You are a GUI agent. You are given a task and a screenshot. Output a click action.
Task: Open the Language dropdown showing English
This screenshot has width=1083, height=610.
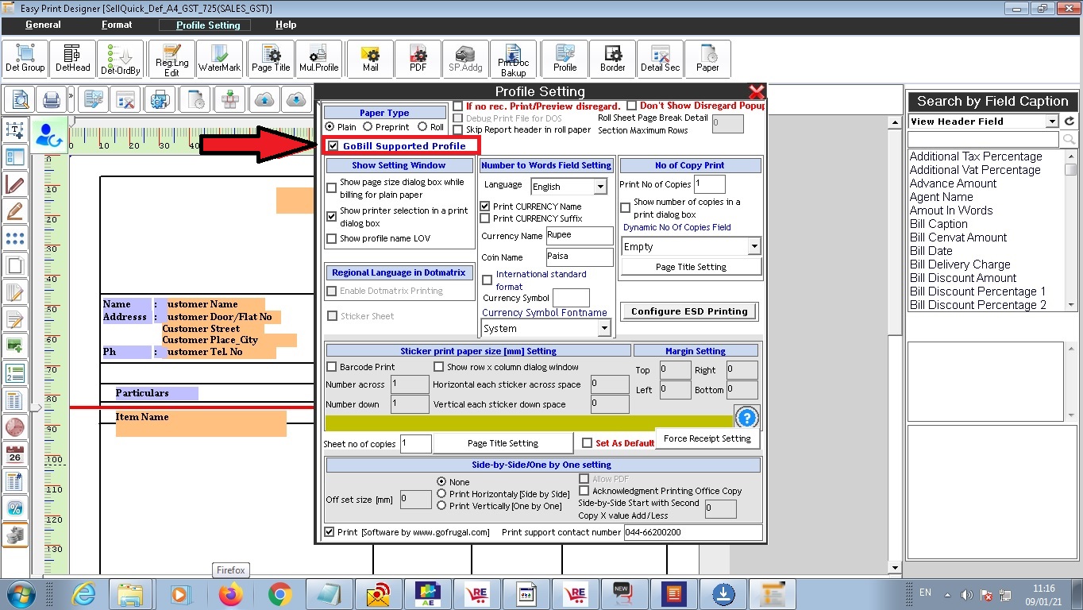(x=600, y=187)
